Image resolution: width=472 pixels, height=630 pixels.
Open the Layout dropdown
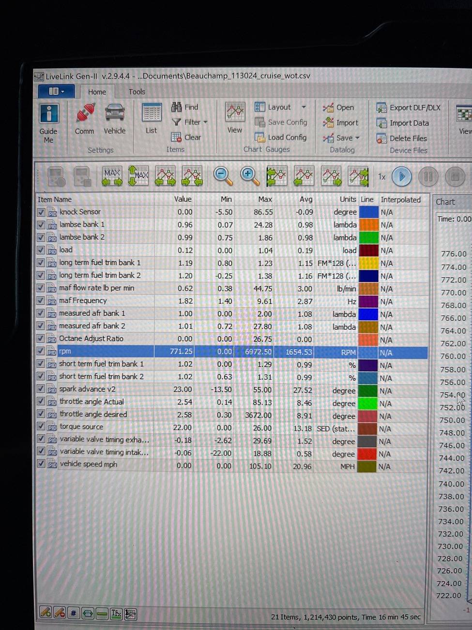tap(304, 107)
